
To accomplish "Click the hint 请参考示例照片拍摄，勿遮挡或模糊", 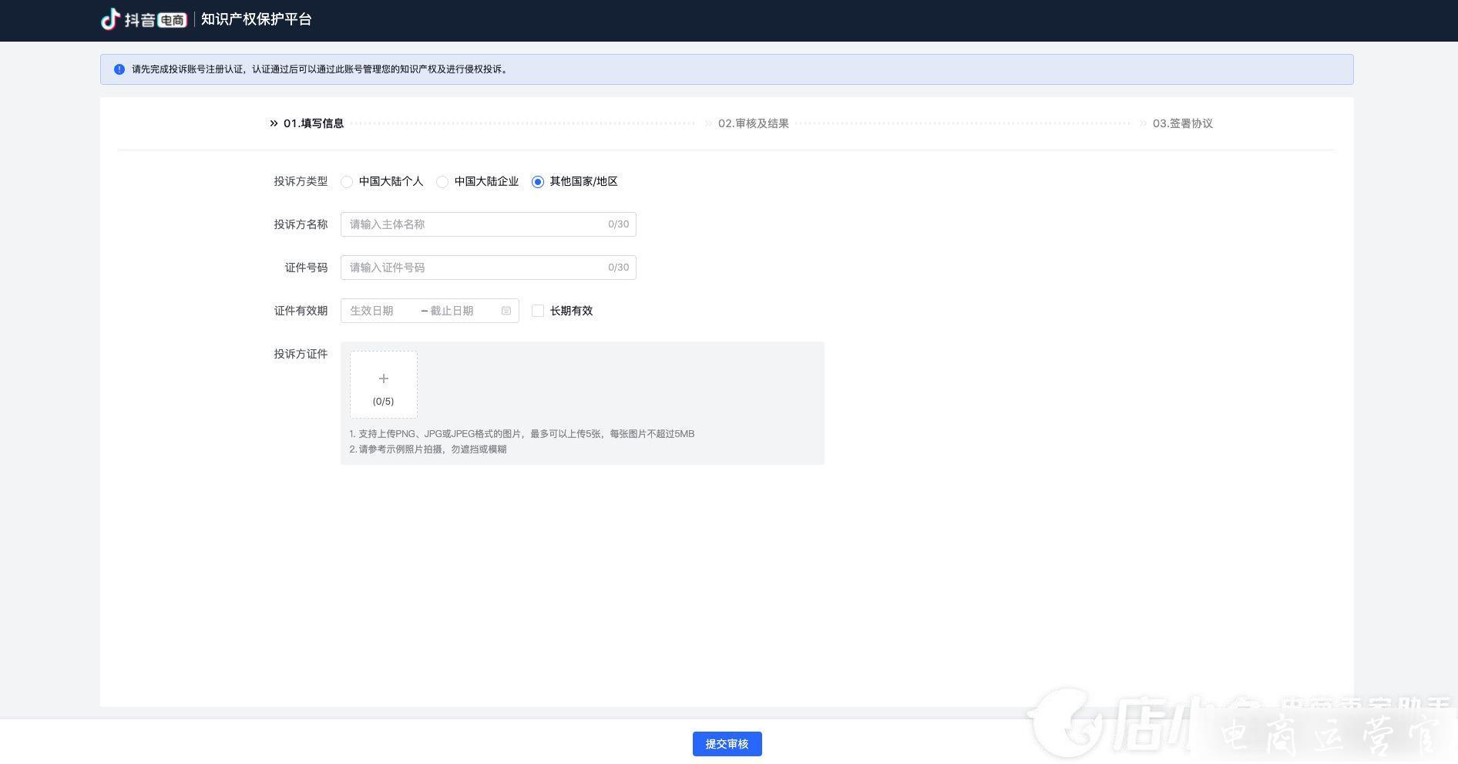I will coord(428,449).
